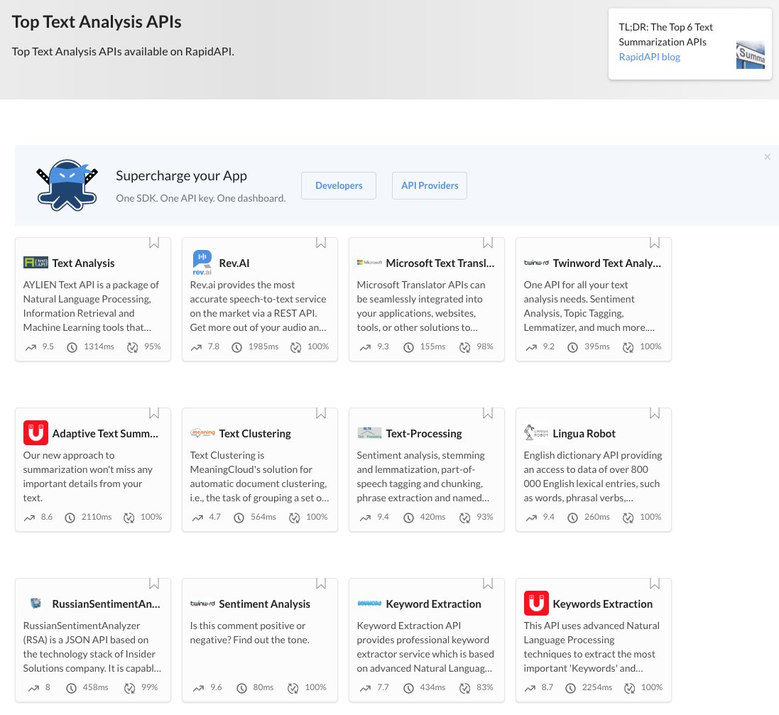Click the success rate icon beside 83%

pos(464,688)
